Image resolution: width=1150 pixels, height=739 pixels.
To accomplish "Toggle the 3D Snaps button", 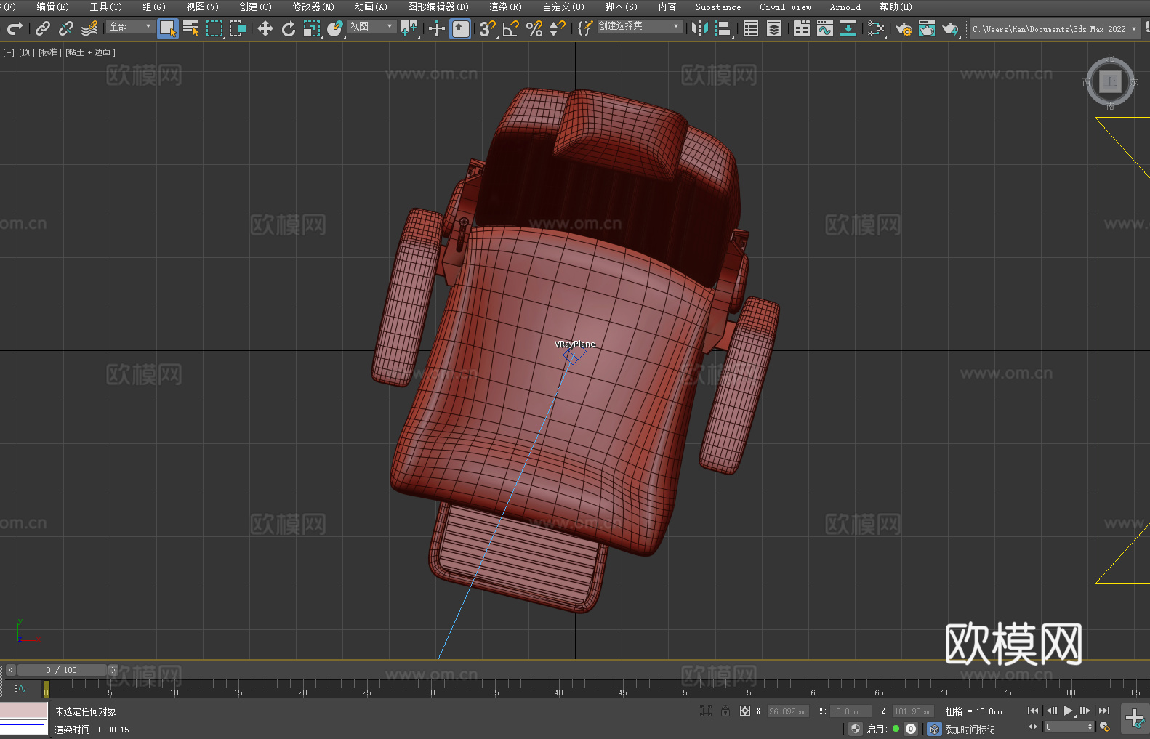I will [488, 28].
